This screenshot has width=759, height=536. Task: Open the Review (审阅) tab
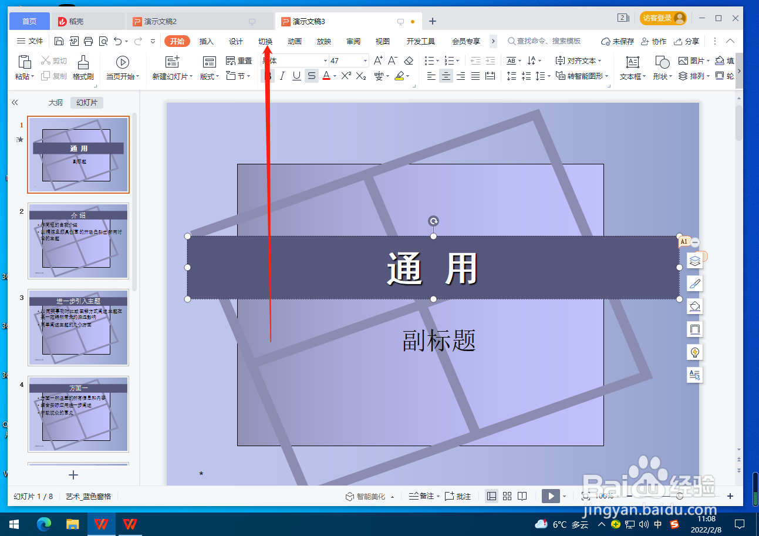(353, 41)
